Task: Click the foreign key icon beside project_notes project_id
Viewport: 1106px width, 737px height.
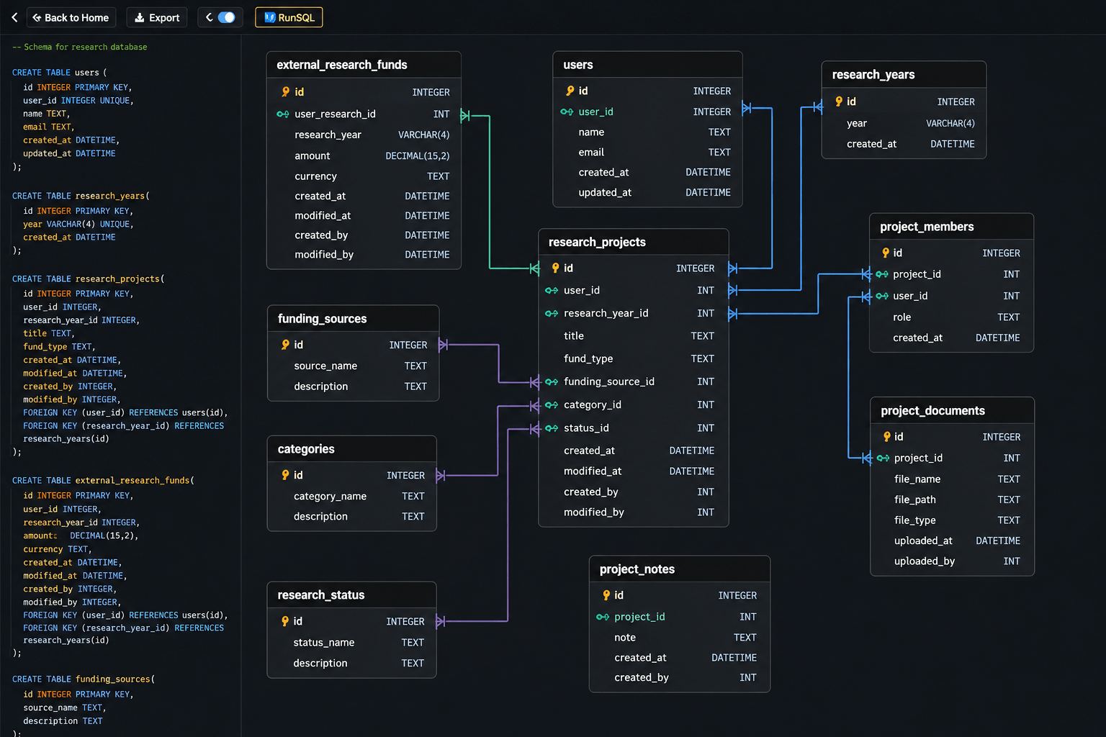Action: (603, 617)
